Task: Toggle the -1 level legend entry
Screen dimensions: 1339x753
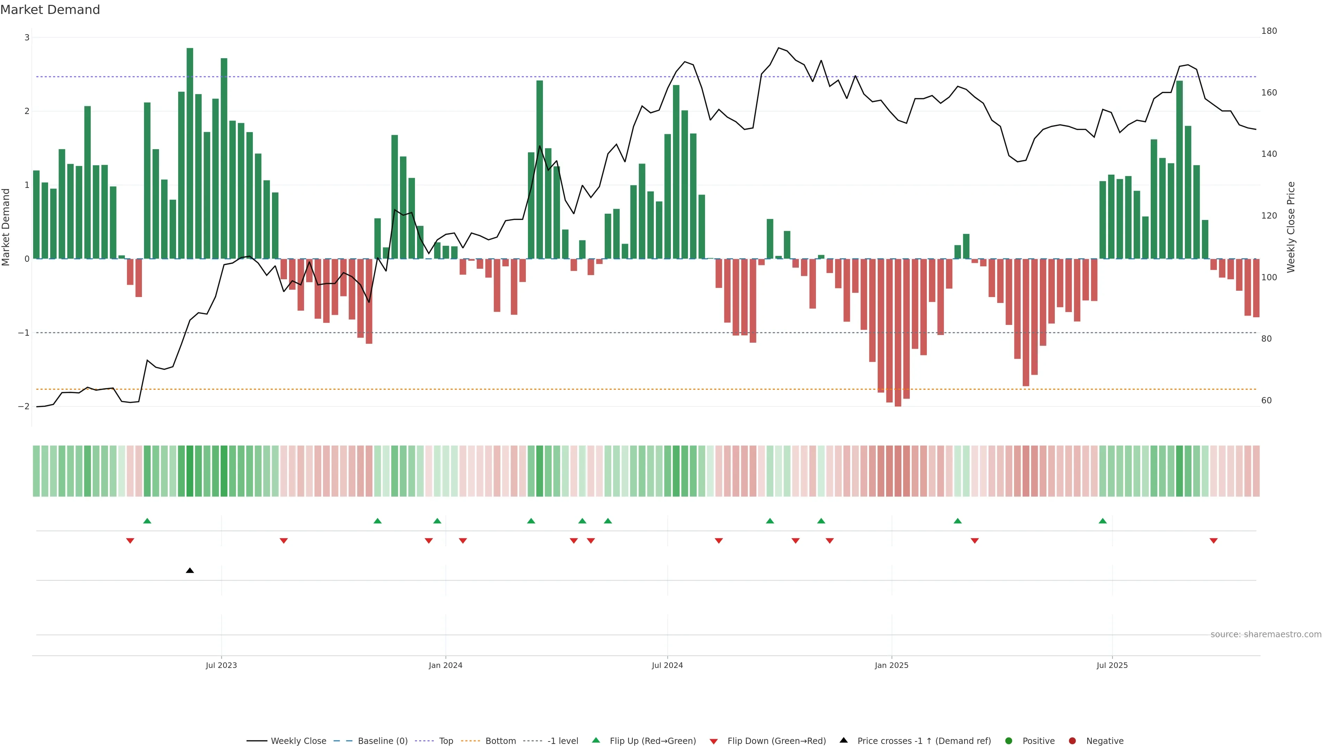Action: click(562, 740)
